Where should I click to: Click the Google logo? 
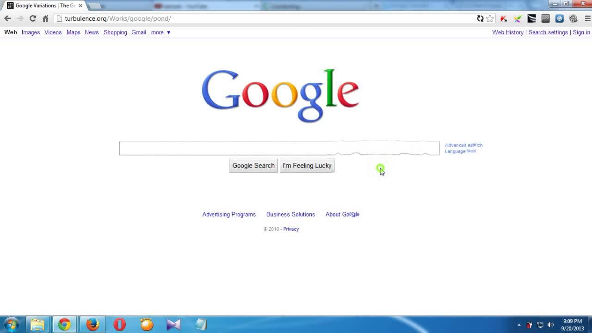[x=280, y=95]
